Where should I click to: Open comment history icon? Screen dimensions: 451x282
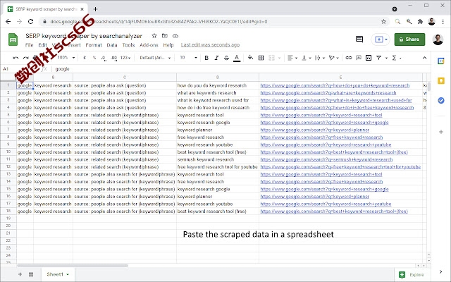click(x=359, y=39)
